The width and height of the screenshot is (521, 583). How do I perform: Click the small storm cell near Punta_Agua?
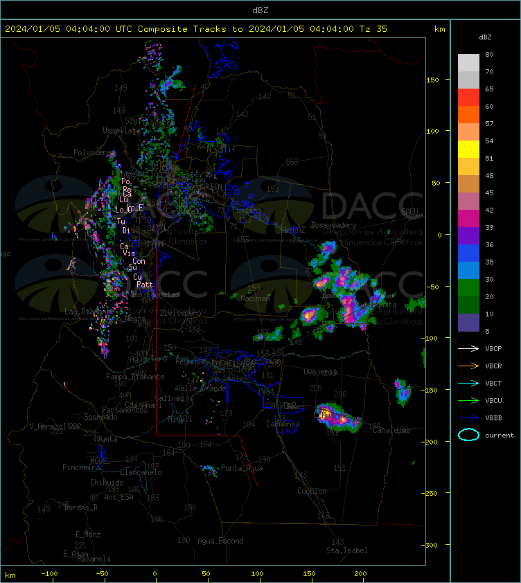[209, 470]
